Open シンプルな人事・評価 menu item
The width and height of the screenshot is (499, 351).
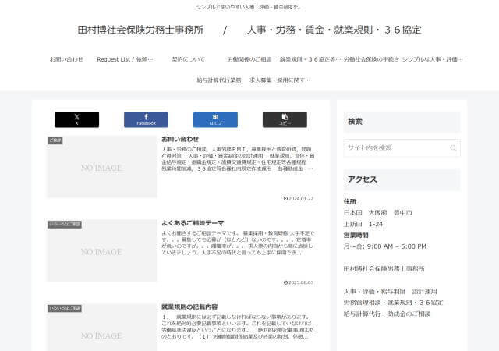[432, 59]
